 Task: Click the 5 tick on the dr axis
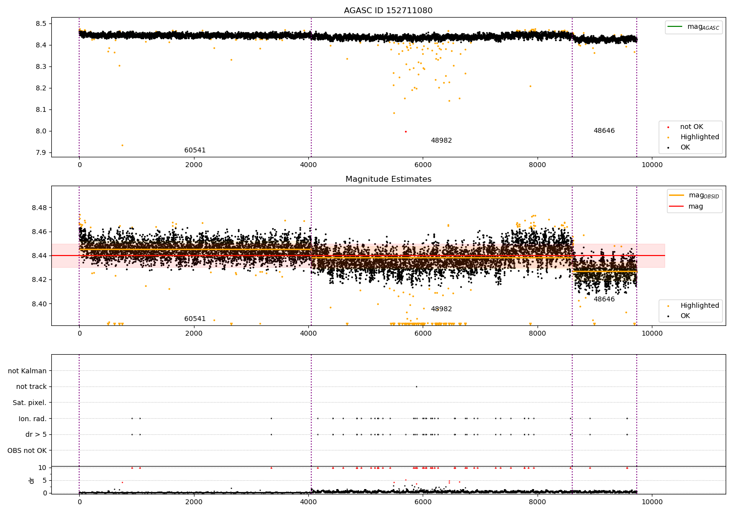pos(44,480)
